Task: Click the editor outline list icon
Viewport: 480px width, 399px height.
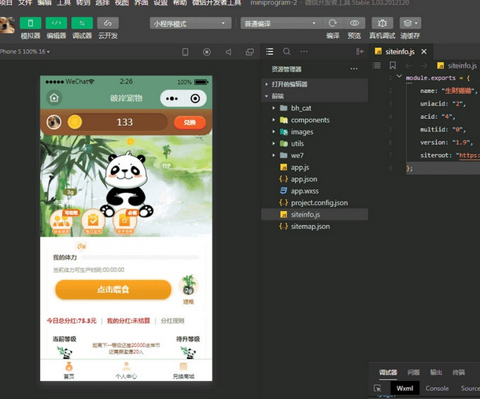Action: 377,65
